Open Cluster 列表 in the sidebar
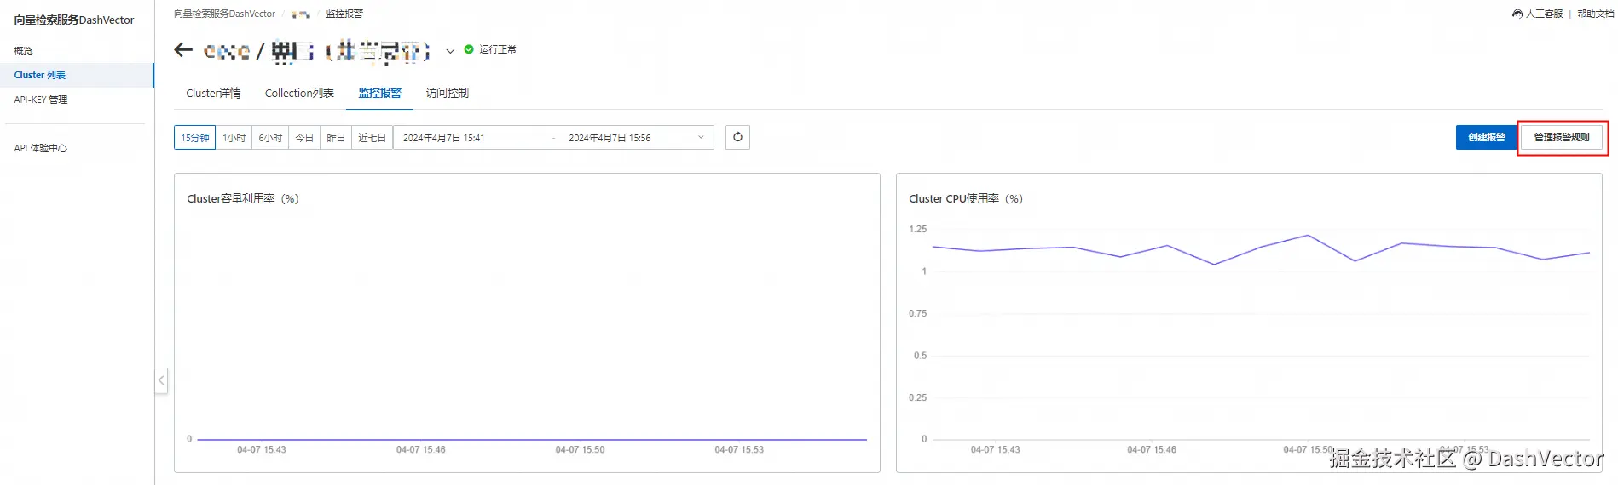 click(x=77, y=75)
